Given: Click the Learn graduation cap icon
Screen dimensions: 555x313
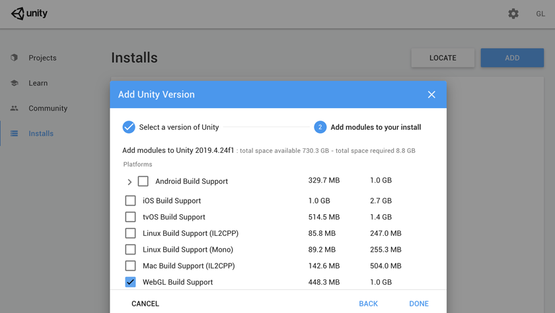Looking at the screenshot, I should point(14,83).
